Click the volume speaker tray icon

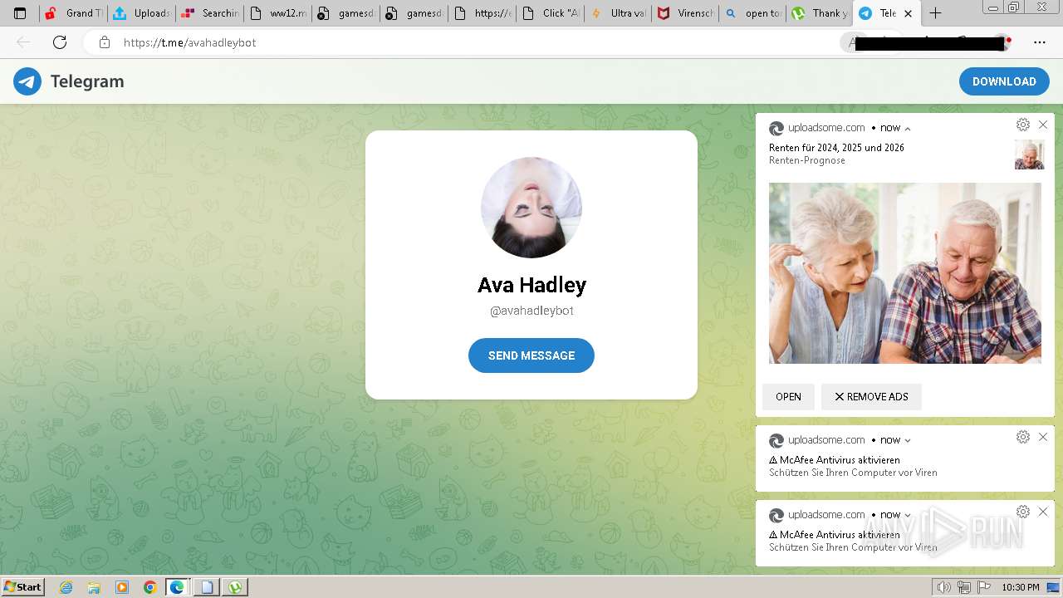(x=943, y=587)
